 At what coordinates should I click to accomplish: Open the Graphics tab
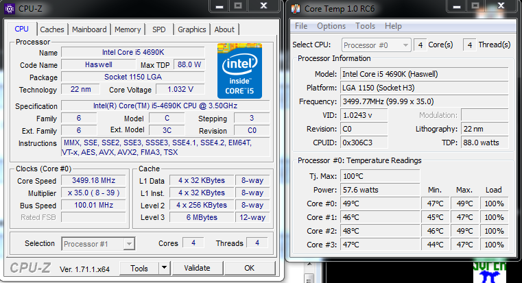tap(192, 29)
